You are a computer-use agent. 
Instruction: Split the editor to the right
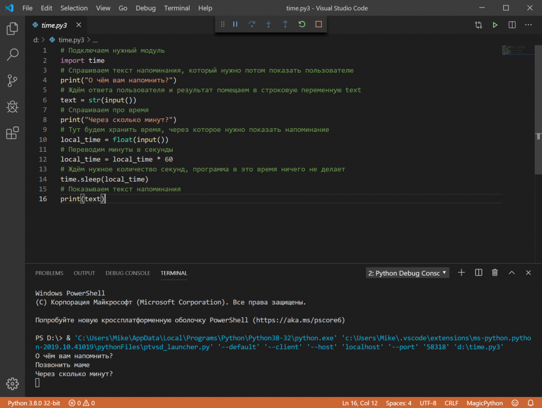[512, 25]
